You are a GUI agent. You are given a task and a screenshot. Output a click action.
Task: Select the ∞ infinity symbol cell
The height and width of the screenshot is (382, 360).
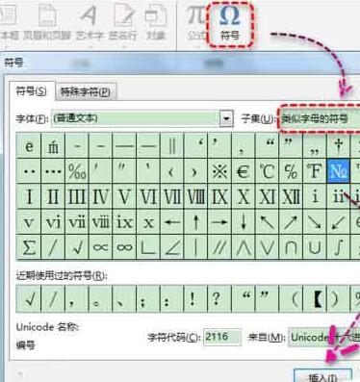[x=124, y=247]
